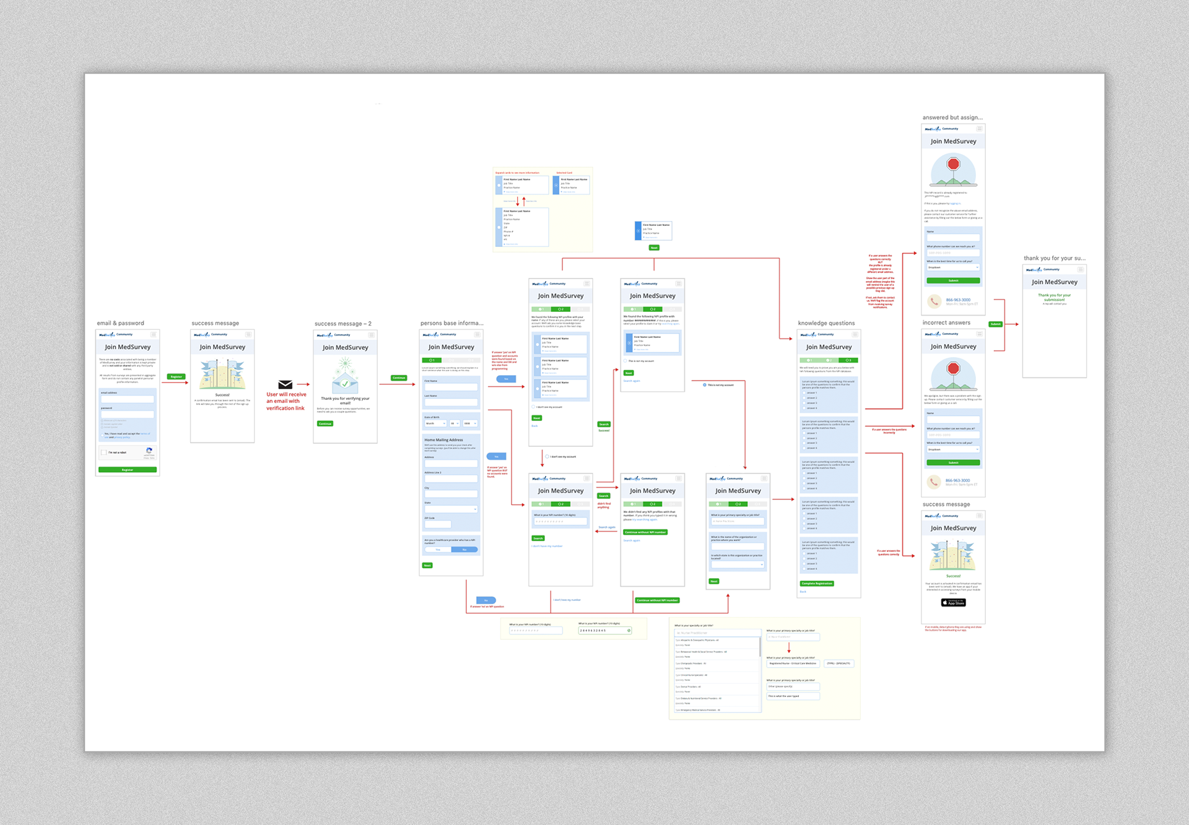Click reCAPTCHA logo on email & password screen

pyautogui.click(x=149, y=451)
